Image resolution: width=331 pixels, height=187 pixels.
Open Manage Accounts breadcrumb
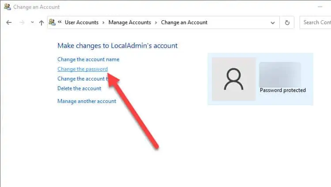click(x=130, y=22)
